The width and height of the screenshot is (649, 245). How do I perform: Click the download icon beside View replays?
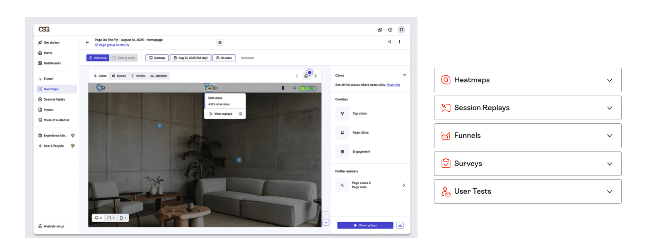pos(400,226)
